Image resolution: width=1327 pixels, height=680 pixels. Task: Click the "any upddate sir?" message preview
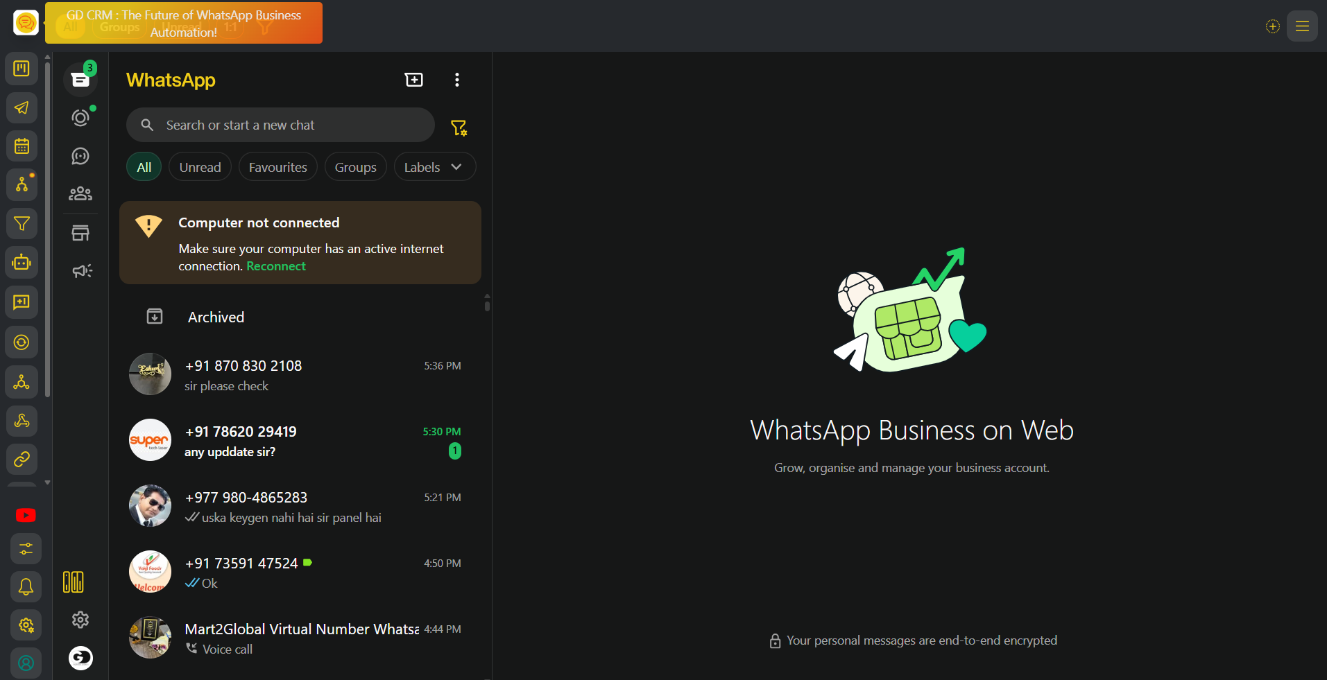[230, 452]
